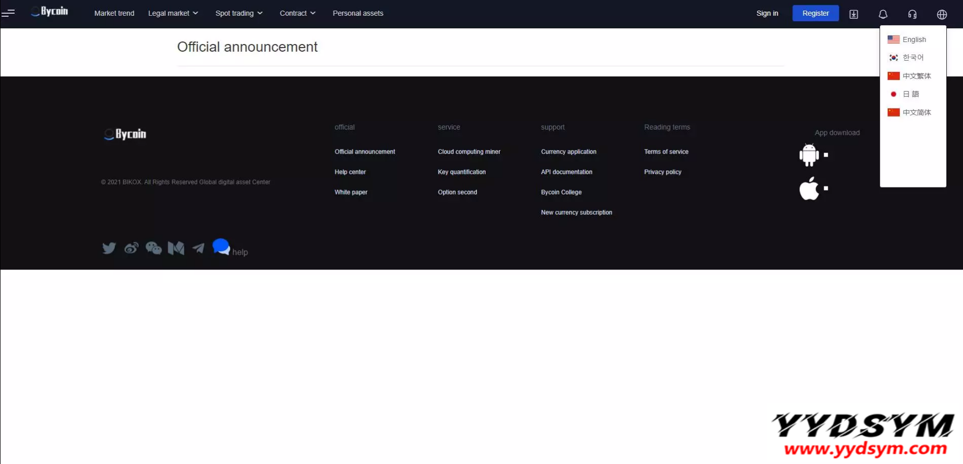The image size is (963, 464).
Task: Choose 한국어 from the language menu
Action: pos(912,58)
